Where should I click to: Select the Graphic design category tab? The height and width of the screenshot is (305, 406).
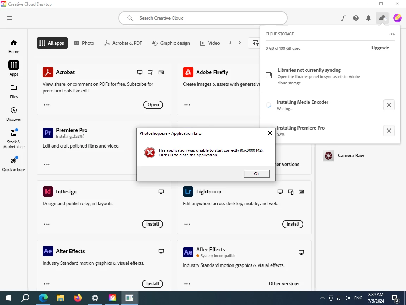click(x=171, y=43)
